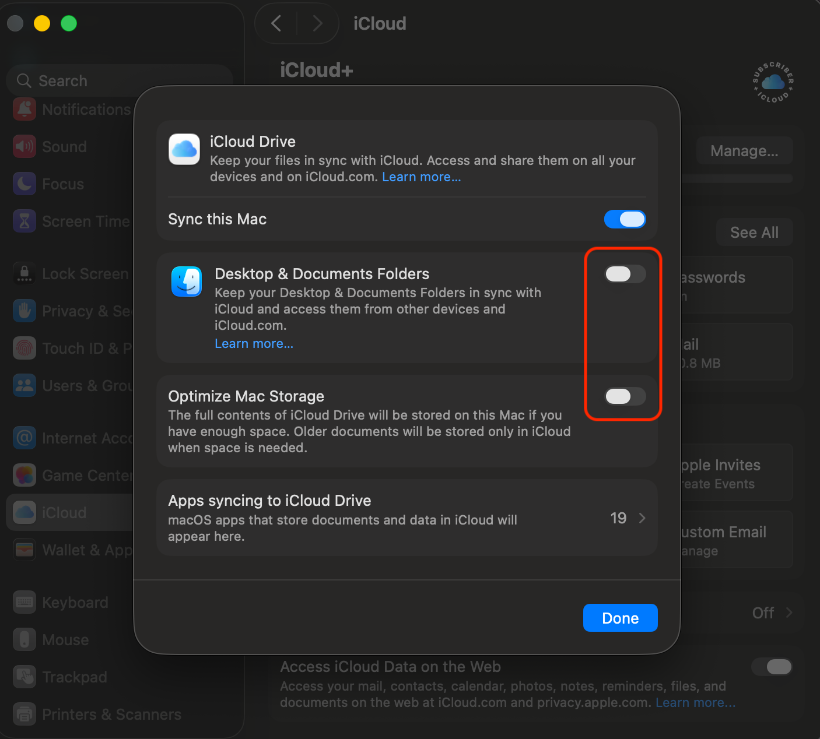Click the Game Center label in sidebar
Screen dimensions: 820x739
(87, 476)
